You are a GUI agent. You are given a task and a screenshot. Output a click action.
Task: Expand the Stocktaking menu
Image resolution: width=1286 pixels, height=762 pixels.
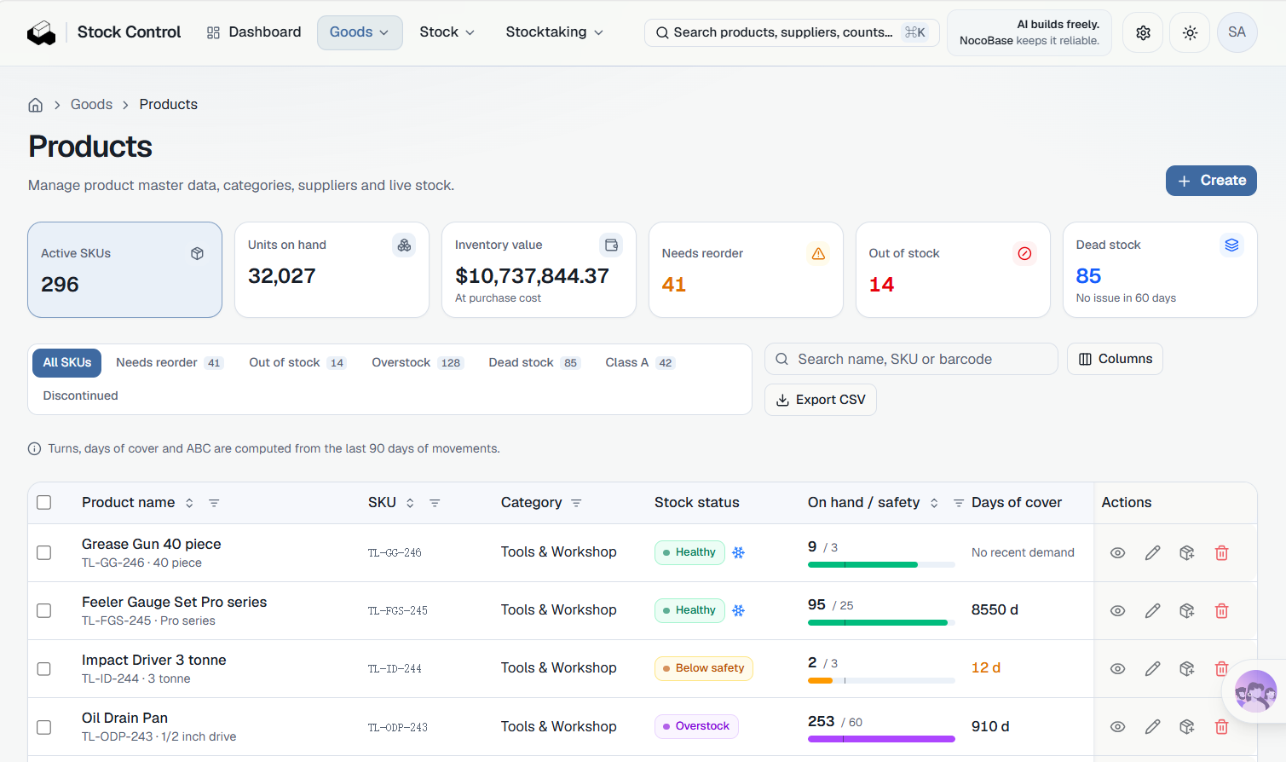(x=555, y=32)
